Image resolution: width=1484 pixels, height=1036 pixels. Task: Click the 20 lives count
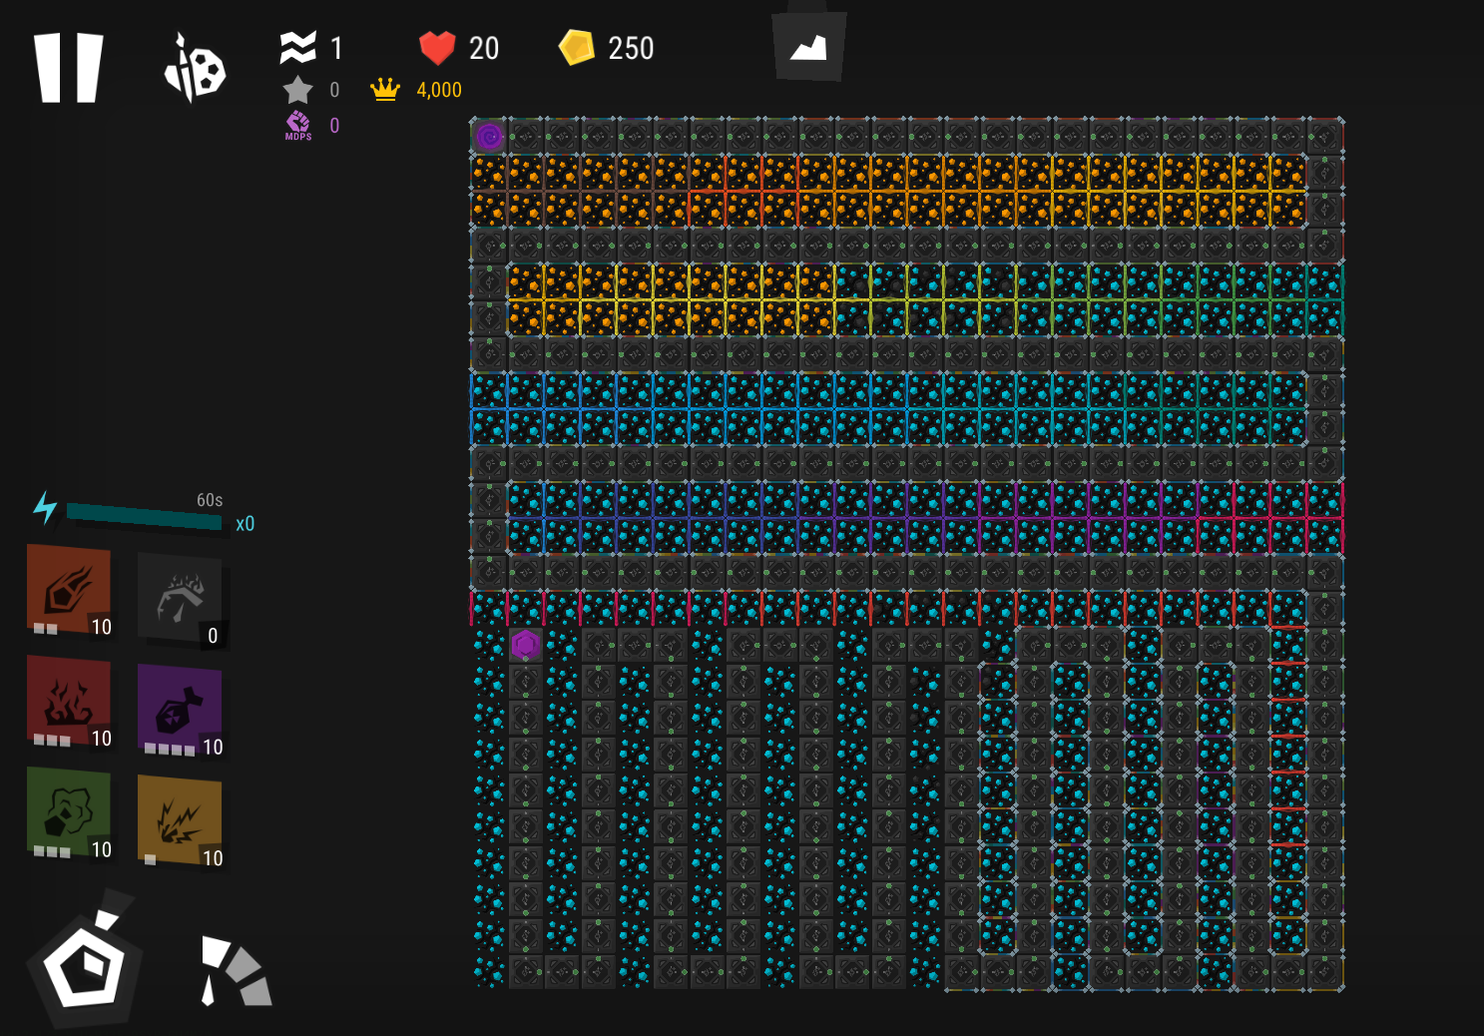484,48
